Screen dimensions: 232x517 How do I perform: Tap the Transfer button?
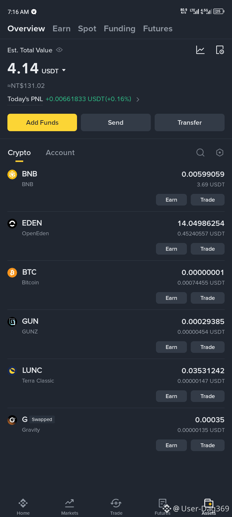click(189, 122)
